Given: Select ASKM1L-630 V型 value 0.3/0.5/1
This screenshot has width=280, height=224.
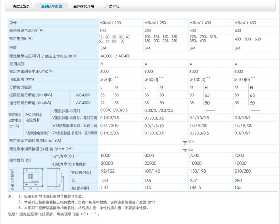Looking at the screenshot, I should point(243,118).
